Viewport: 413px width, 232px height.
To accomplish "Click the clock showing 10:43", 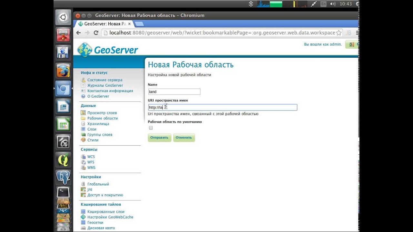I will (346, 4).
